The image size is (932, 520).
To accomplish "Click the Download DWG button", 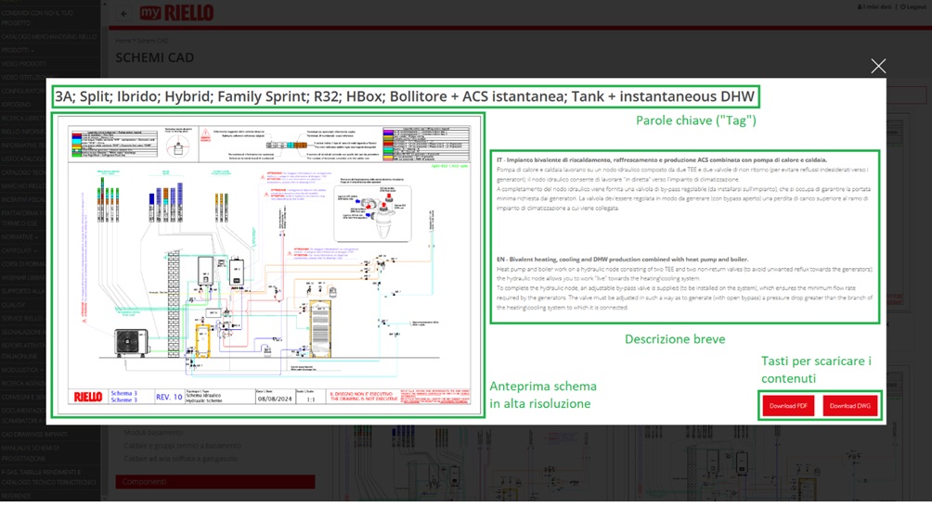I will [x=849, y=406].
